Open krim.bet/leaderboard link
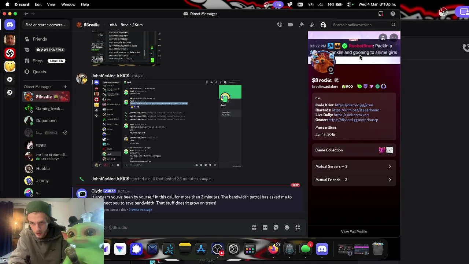The height and width of the screenshot is (264, 469). pyautogui.click(x=355, y=110)
